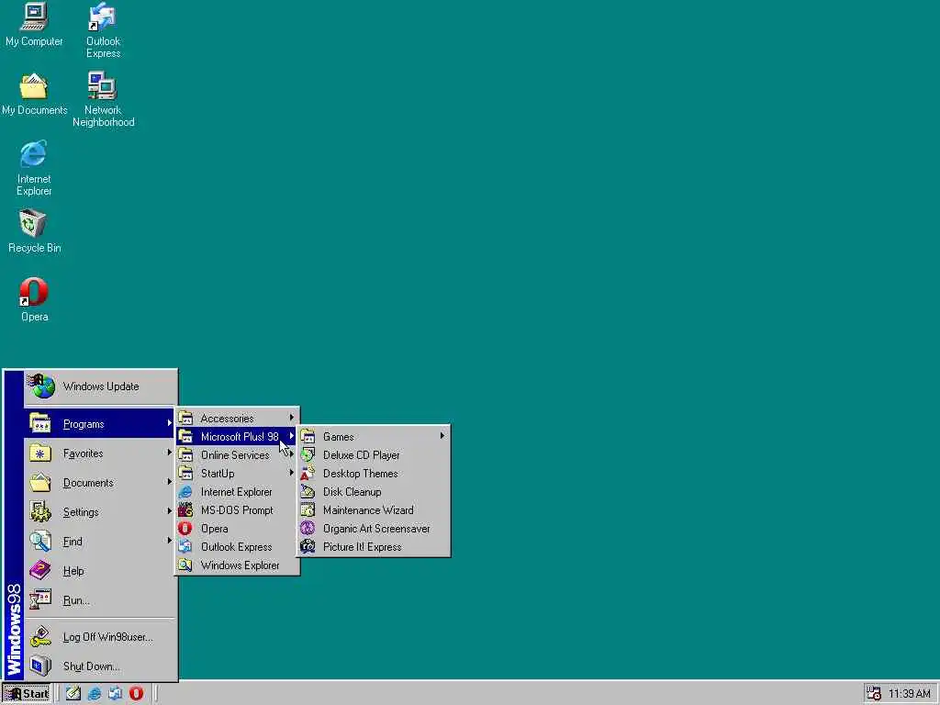Click the StartUp submenu arrow
This screenshot has width=940, height=705.
[x=291, y=473]
